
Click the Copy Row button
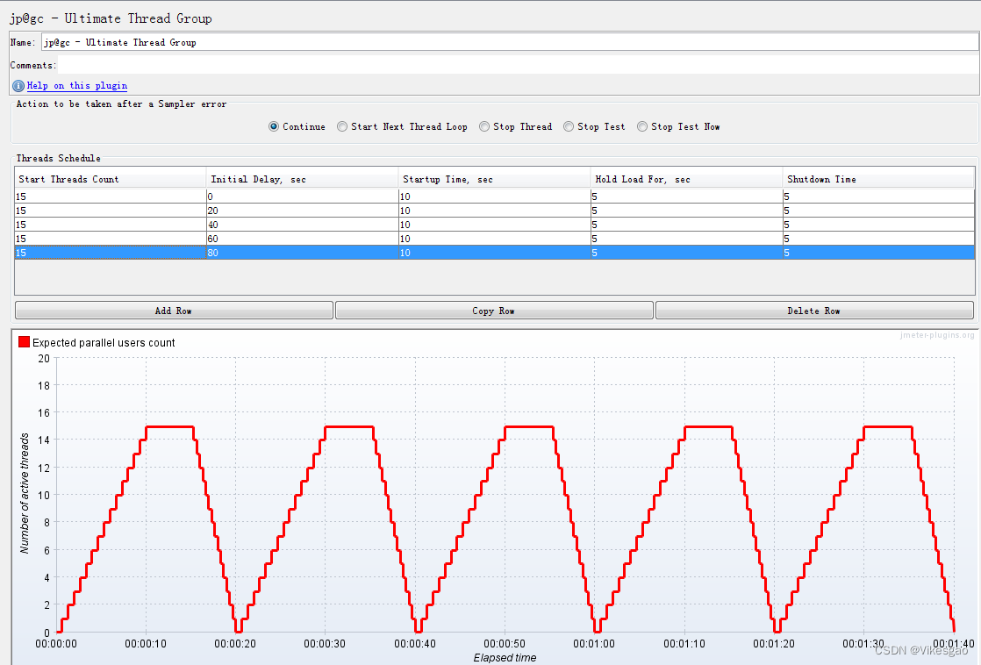(494, 311)
